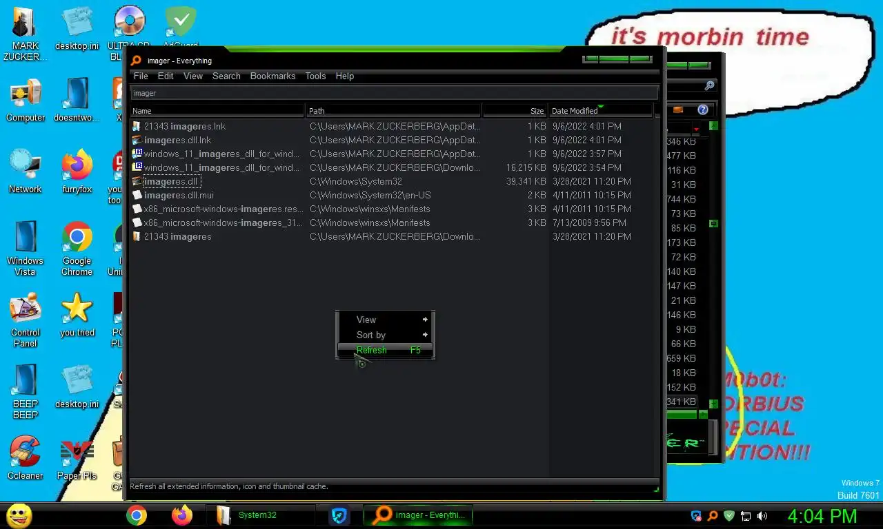Open the Edit menu
883x529 pixels.
(x=166, y=76)
